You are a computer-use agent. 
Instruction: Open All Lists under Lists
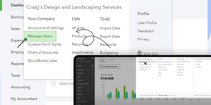[x=78, y=28]
